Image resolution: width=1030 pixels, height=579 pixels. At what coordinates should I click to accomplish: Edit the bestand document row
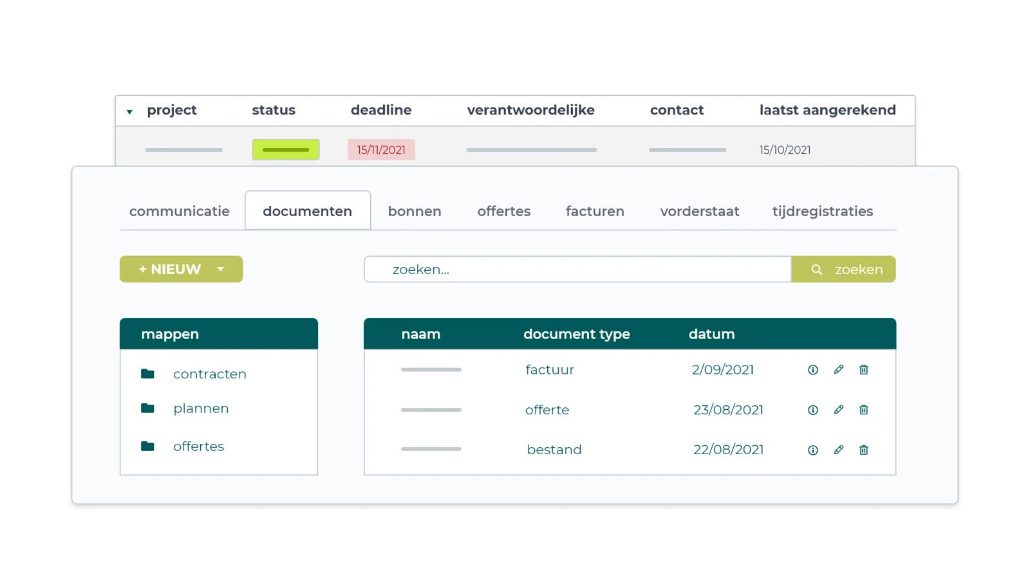(x=838, y=450)
